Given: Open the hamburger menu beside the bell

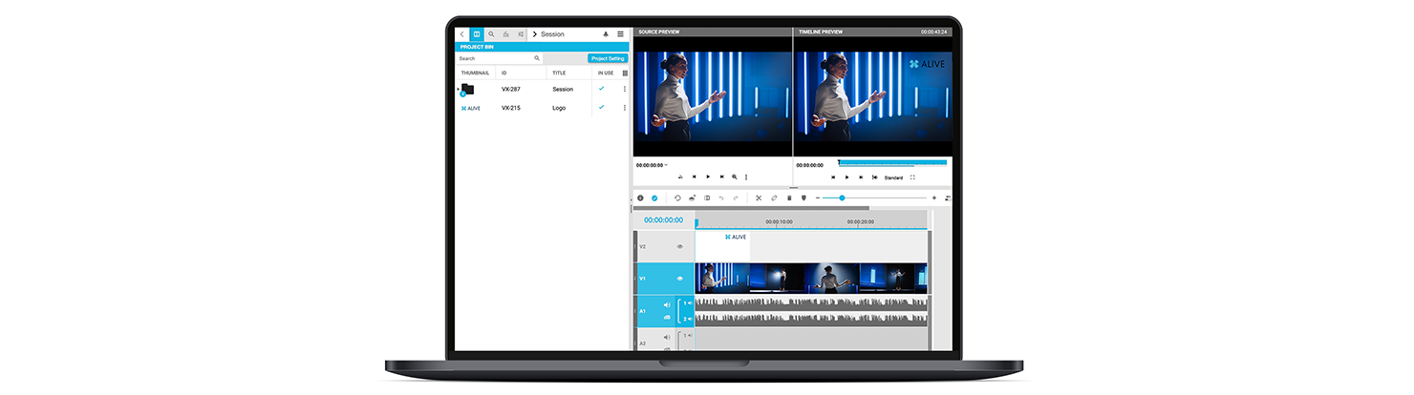Looking at the screenshot, I should tap(620, 34).
